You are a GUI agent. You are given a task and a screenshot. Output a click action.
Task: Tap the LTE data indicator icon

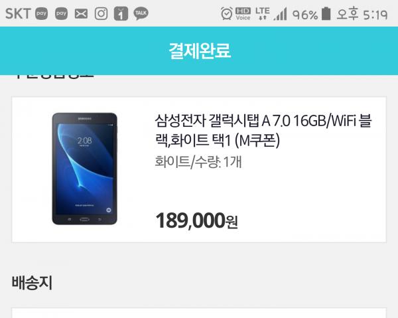tap(263, 14)
